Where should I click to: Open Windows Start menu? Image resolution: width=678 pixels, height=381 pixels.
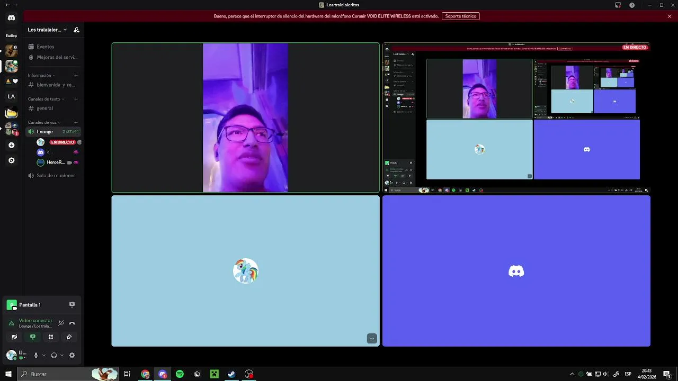[x=8, y=374]
